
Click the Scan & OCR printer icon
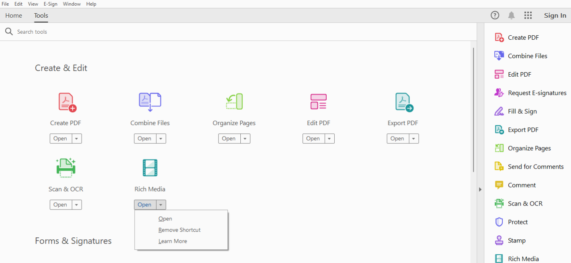tap(65, 168)
